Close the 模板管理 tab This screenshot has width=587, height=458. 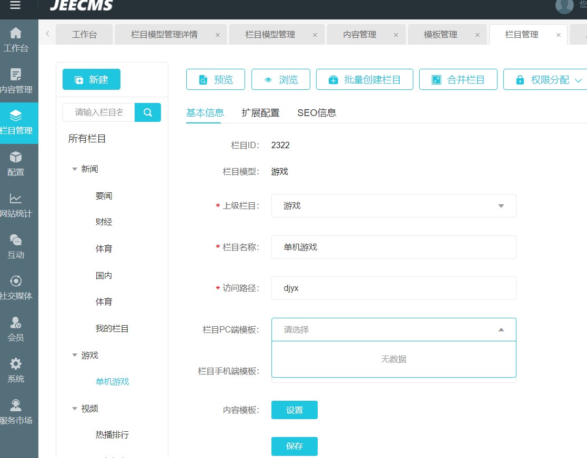(478, 35)
